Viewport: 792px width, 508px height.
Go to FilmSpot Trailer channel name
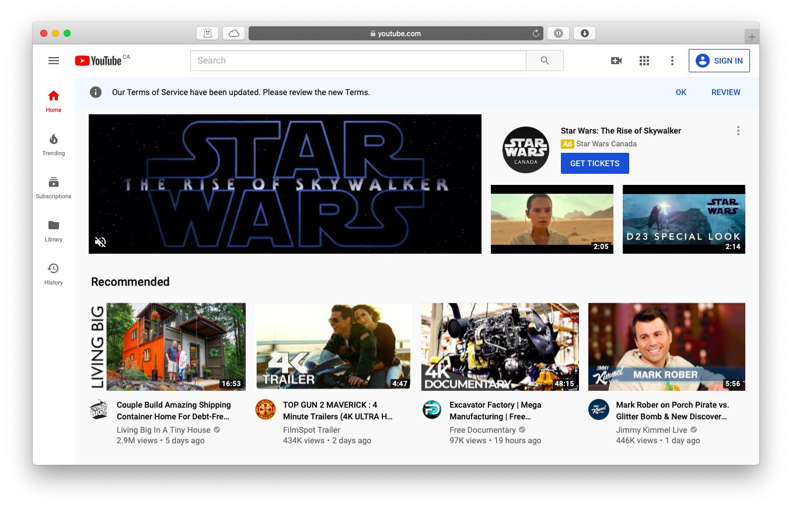(x=312, y=430)
